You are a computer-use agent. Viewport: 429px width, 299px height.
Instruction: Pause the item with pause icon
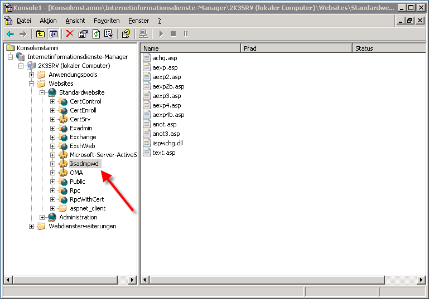[x=186, y=34]
